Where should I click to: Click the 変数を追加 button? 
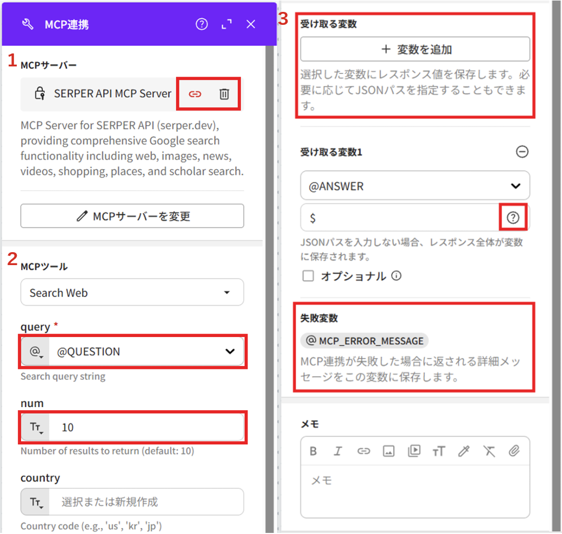(414, 50)
